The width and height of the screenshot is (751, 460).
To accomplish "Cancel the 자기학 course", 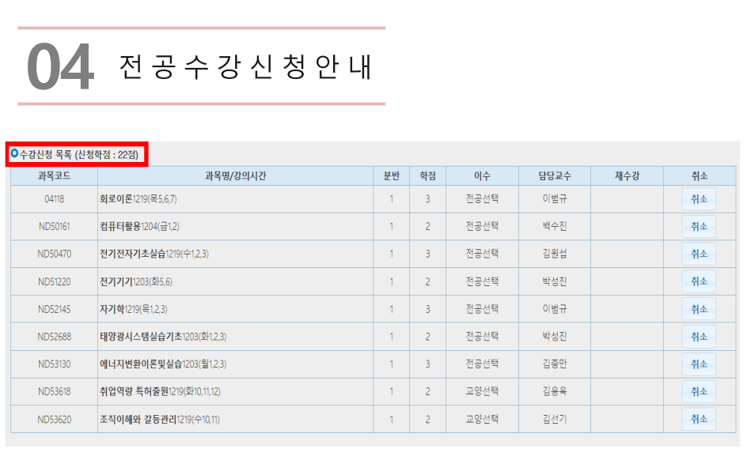I will (699, 309).
